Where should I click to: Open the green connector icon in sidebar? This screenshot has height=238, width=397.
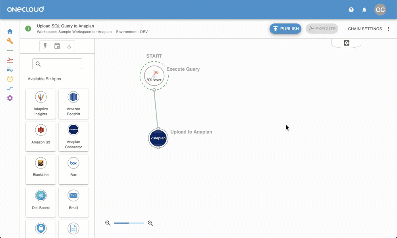tap(10, 50)
